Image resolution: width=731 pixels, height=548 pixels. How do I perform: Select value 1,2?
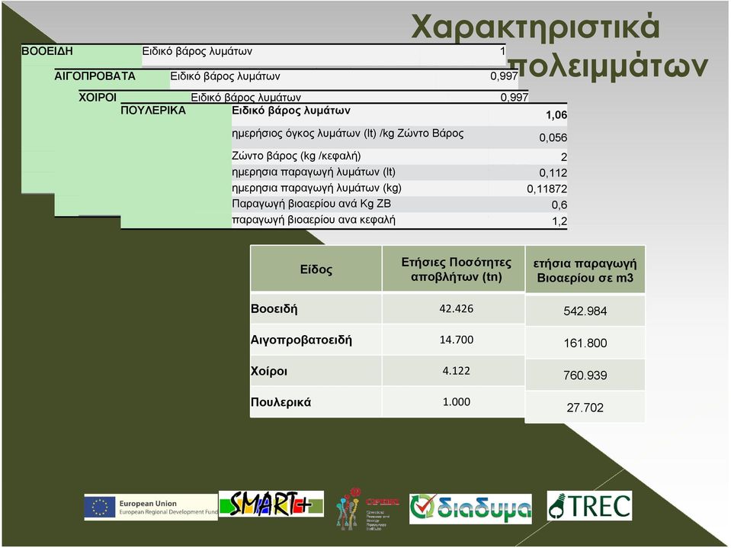click(559, 221)
